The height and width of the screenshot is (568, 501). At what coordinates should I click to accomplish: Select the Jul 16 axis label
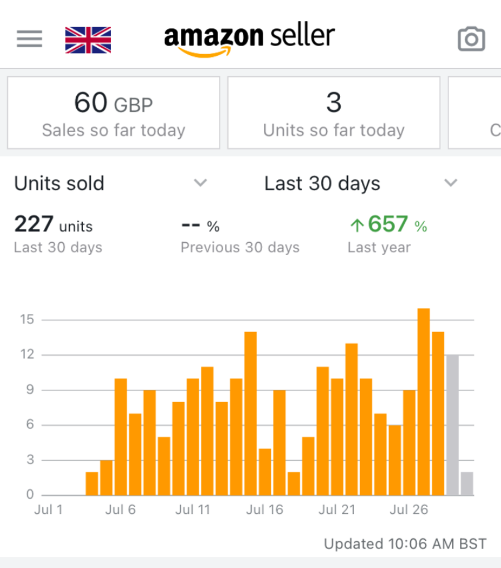[x=264, y=510]
